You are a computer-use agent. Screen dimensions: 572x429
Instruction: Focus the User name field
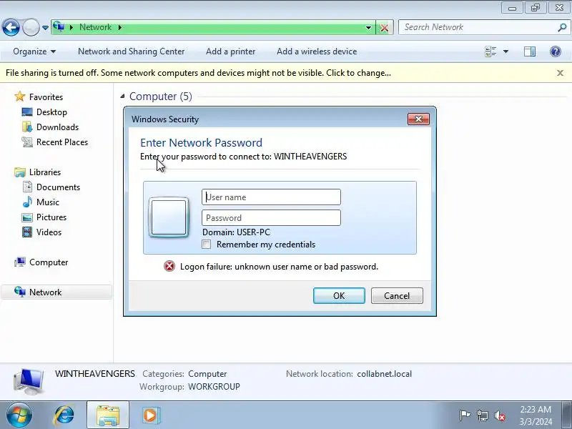pos(271,197)
